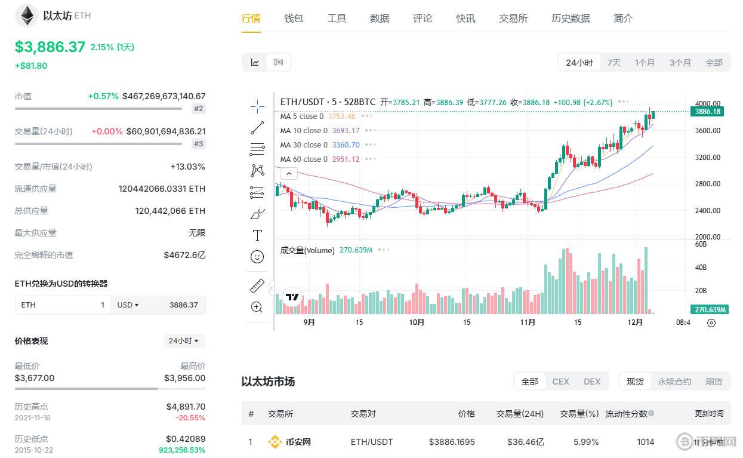743x458 pixels.
Task: Click the low-high price range bar
Action: point(110,389)
